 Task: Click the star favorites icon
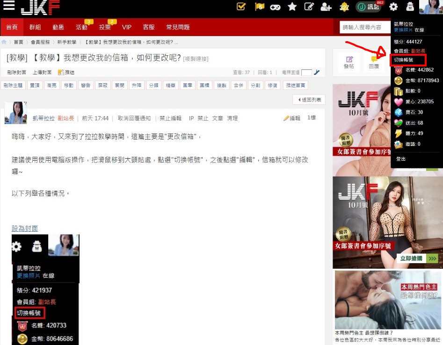pyautogui.click(x=292, y=7)
